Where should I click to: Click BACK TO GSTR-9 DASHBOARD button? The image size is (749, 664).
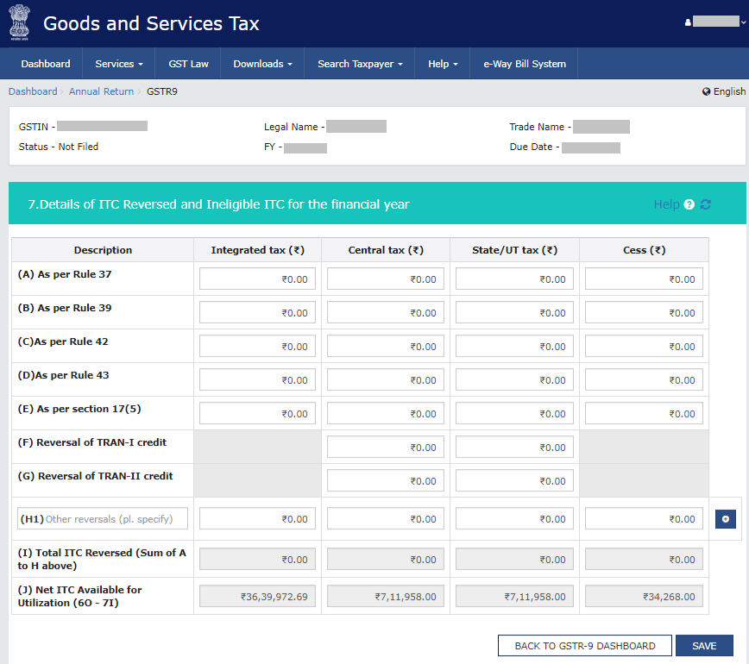click(x=583, y=646)
